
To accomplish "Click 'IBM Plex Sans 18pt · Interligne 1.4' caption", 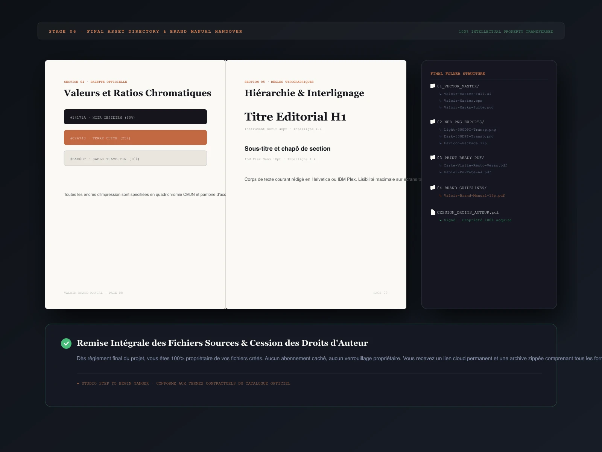I will [x=280, y=159].
